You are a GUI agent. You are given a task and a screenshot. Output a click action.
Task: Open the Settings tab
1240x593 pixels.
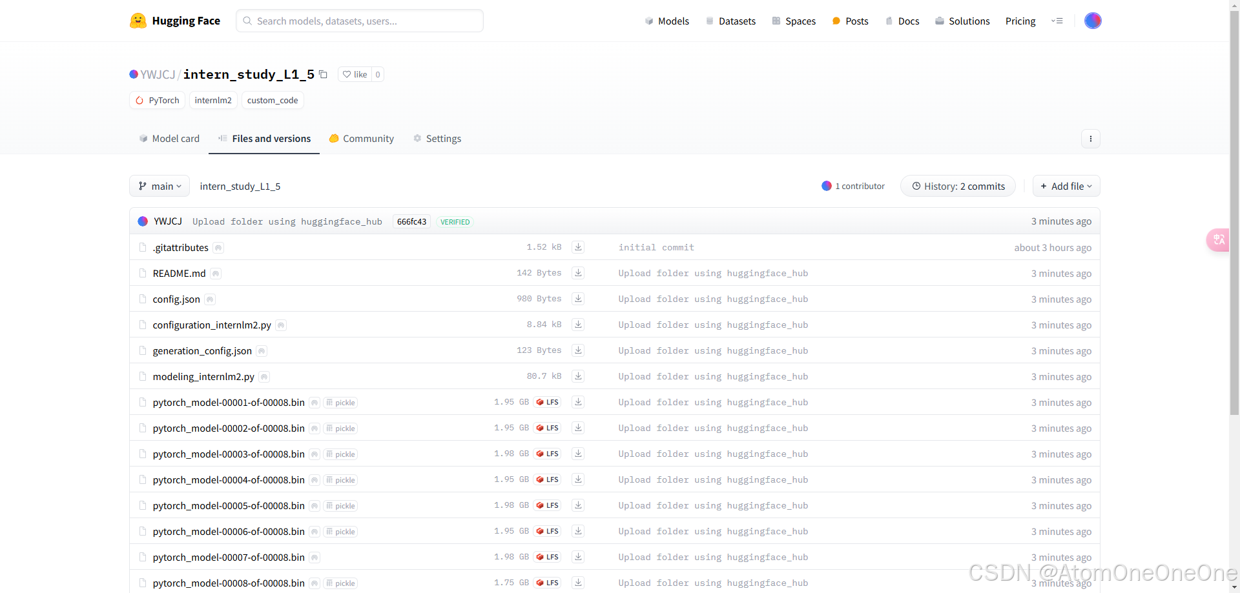(437, 139)
